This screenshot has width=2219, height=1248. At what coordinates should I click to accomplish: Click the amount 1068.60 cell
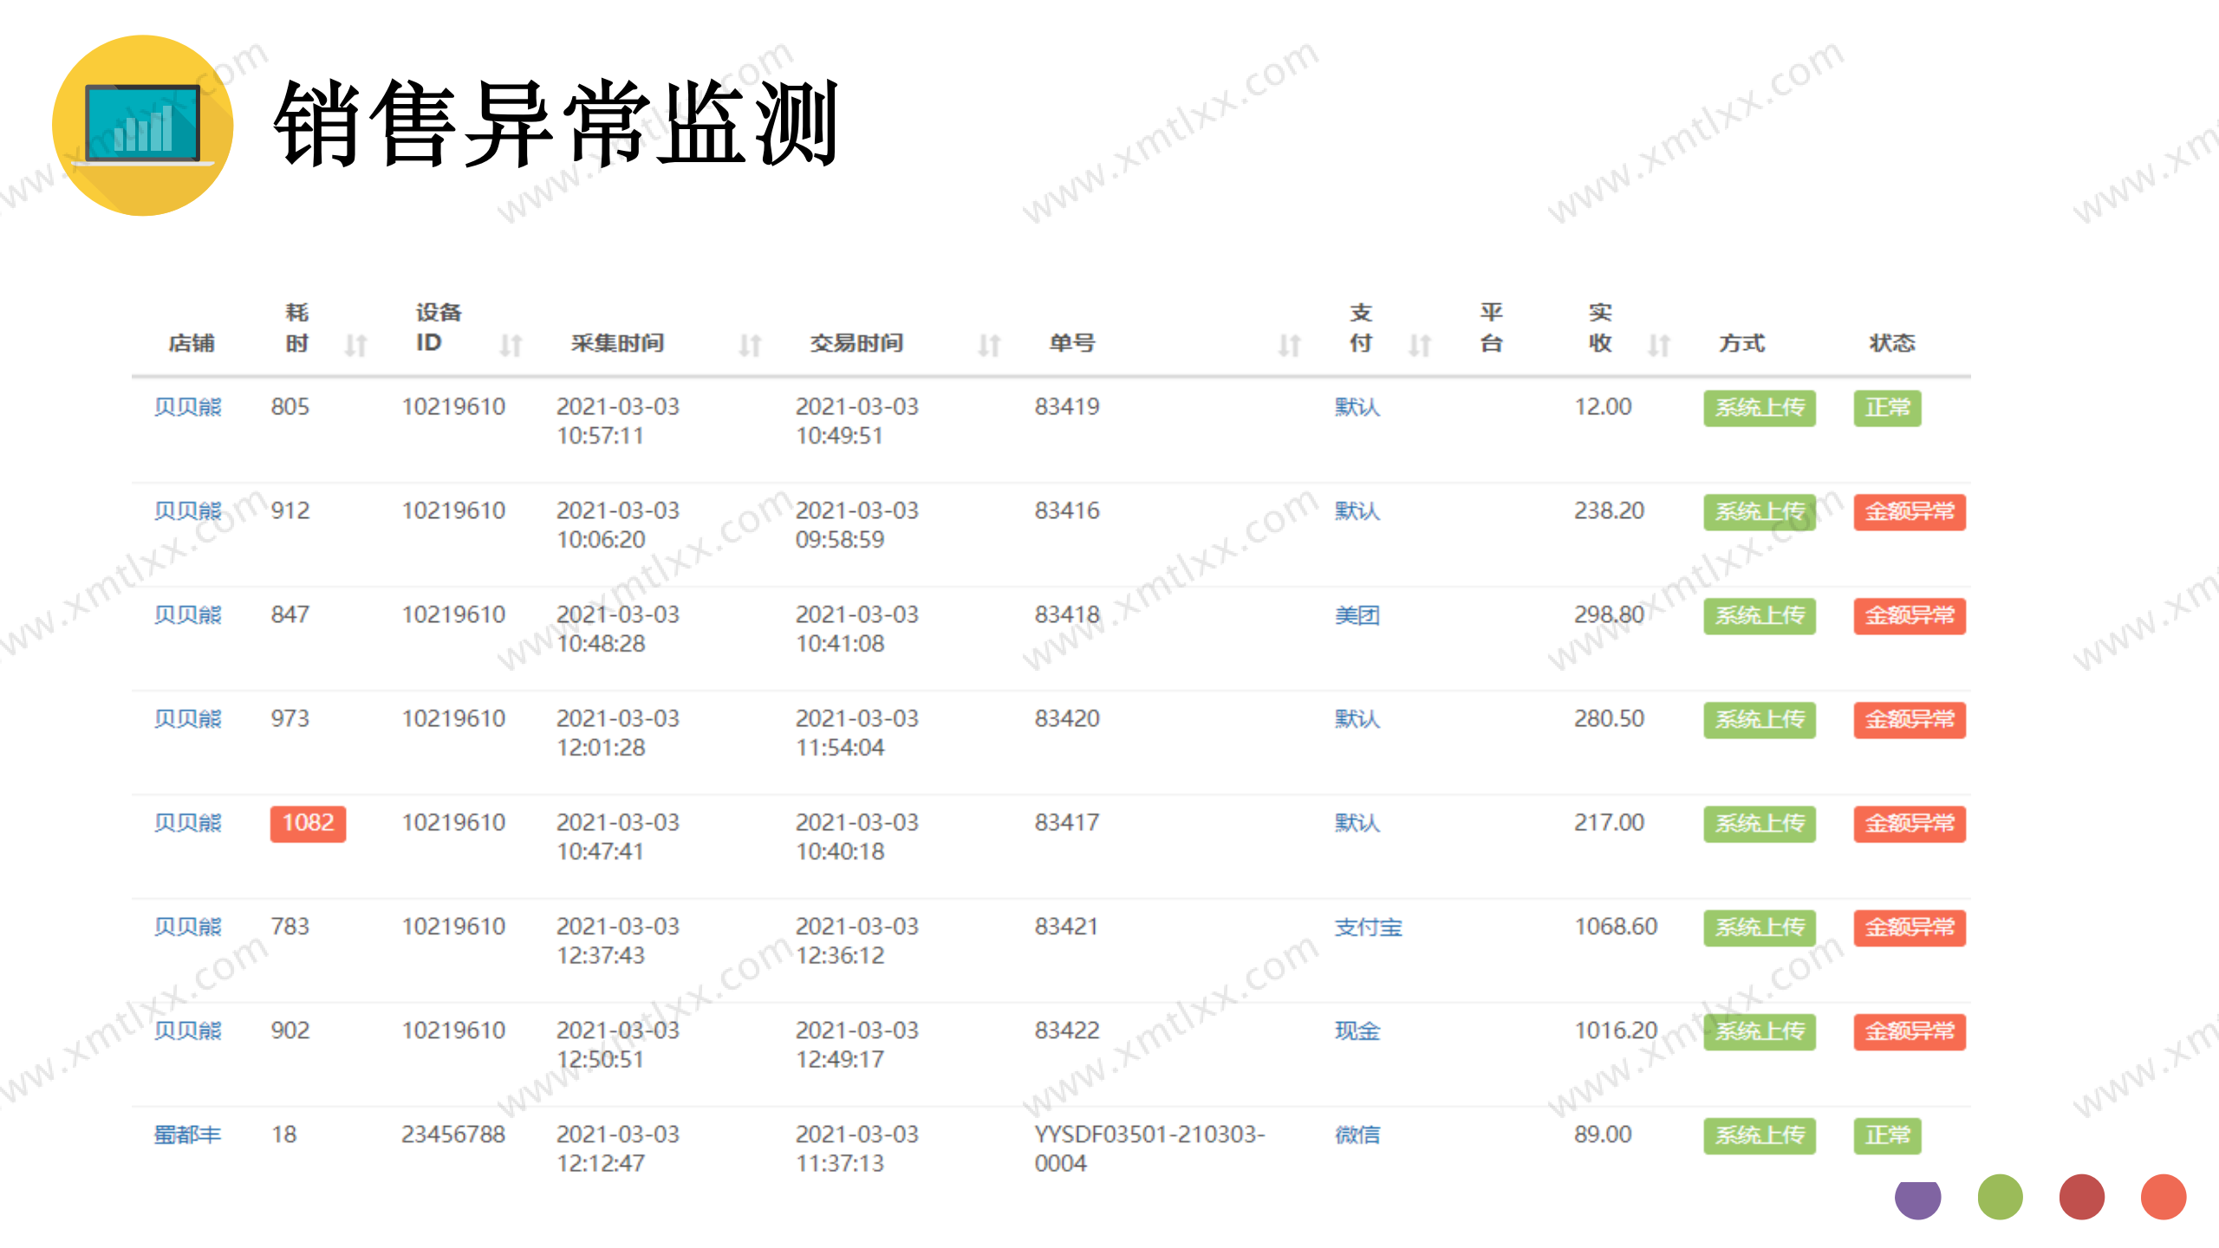(x=1616, y=926)
